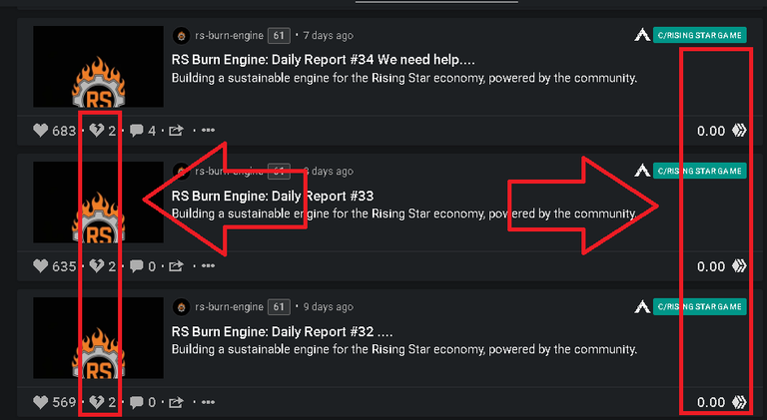Downvote Daily Report #32 with broken heart
Viewport: 767px width, 420px height.
(x=97, y=402)
